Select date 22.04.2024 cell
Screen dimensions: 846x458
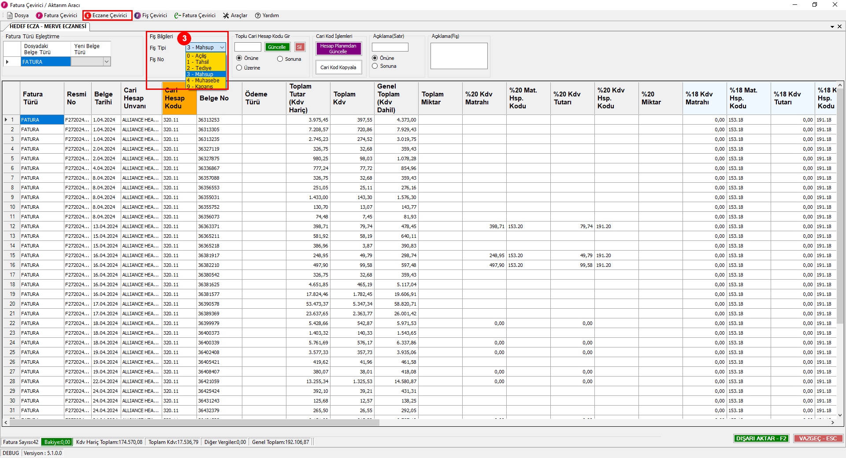coord(106,381)
